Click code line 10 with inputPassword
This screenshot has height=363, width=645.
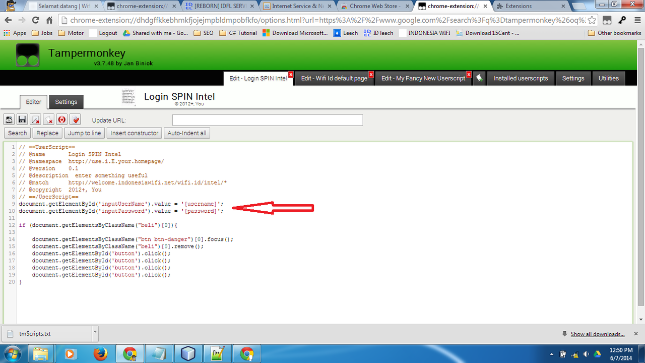(x=121, y=211)
